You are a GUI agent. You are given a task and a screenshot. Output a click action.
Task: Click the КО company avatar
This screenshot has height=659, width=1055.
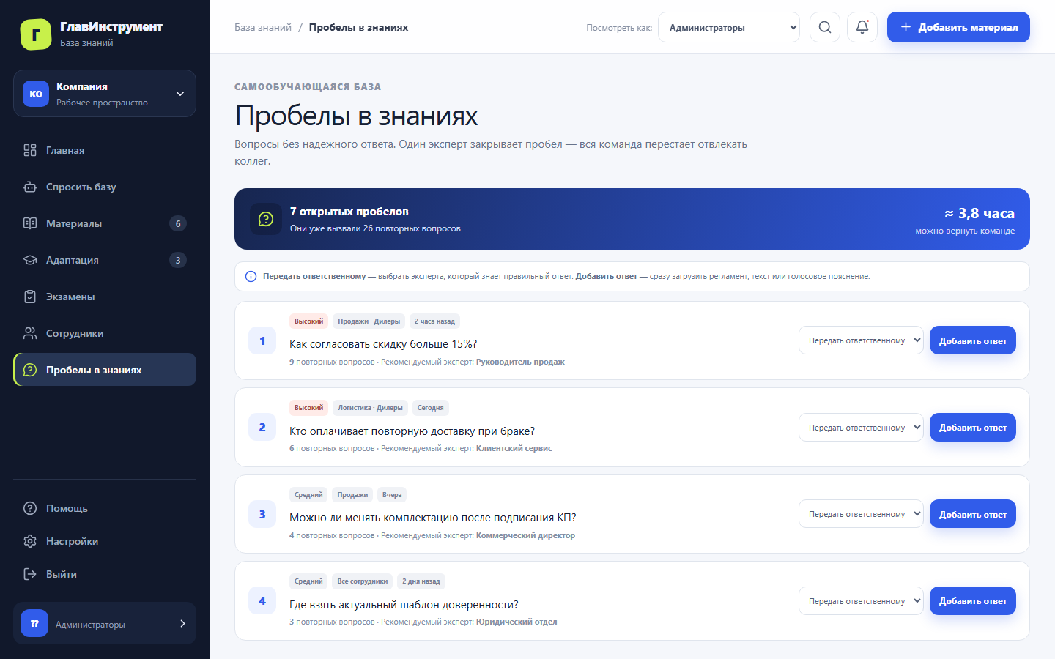click(x=36, y=94)
